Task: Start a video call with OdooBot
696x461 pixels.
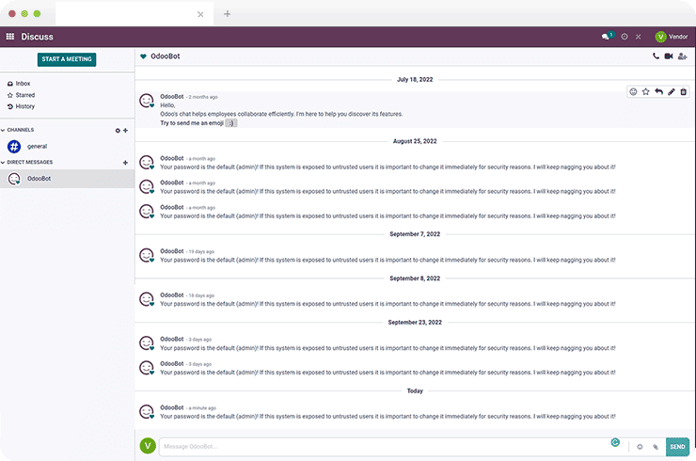Action: click(x=669, y=56)
